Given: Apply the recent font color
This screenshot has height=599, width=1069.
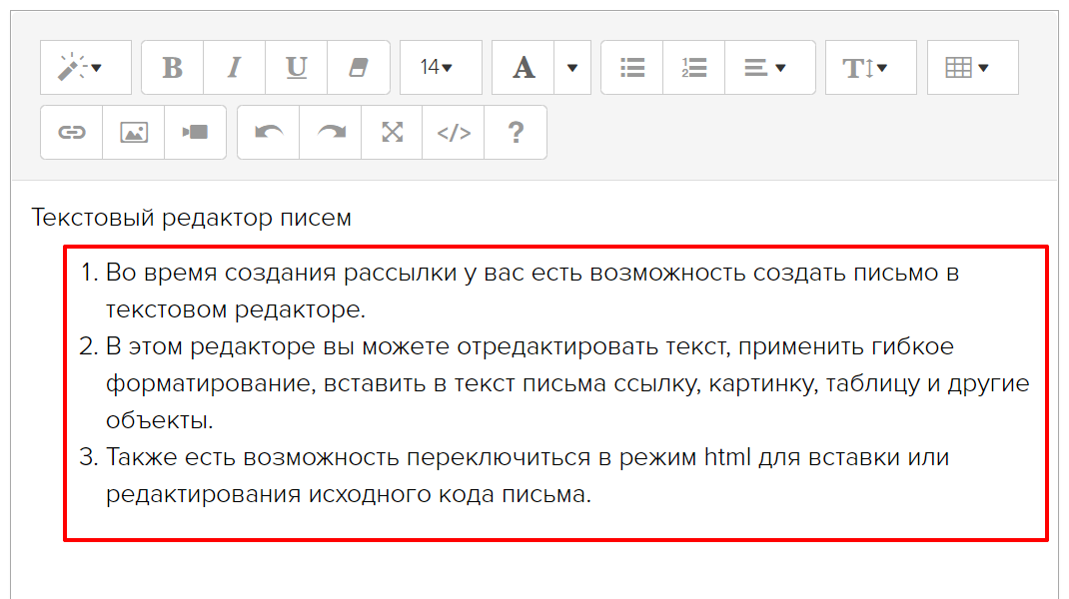Looking at the screenshot, I should pos(524,68).
